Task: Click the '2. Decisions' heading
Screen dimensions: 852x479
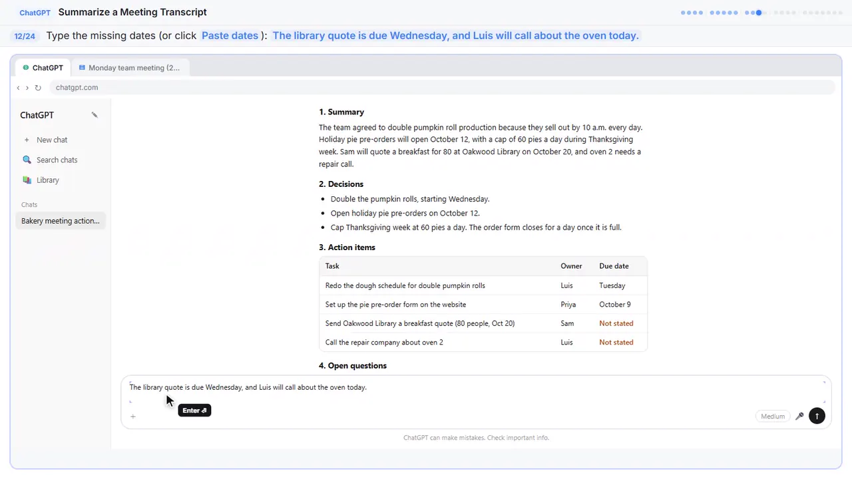Action: [x=341, y=184]
